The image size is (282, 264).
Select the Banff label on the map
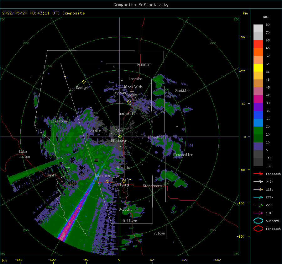(52, 175)
